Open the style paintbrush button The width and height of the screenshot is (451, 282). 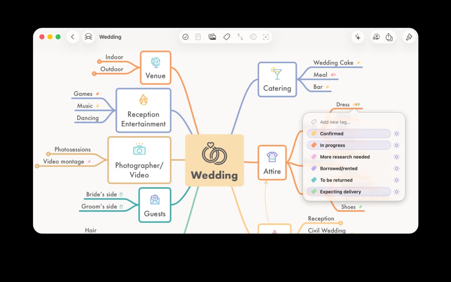409,37
